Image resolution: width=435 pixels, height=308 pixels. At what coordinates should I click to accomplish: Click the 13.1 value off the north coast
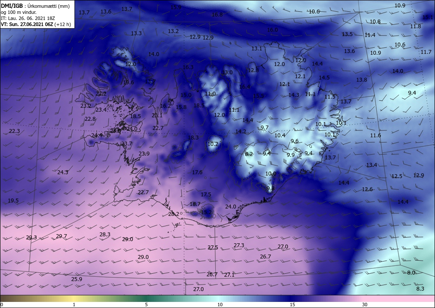[x=257, y=49]
